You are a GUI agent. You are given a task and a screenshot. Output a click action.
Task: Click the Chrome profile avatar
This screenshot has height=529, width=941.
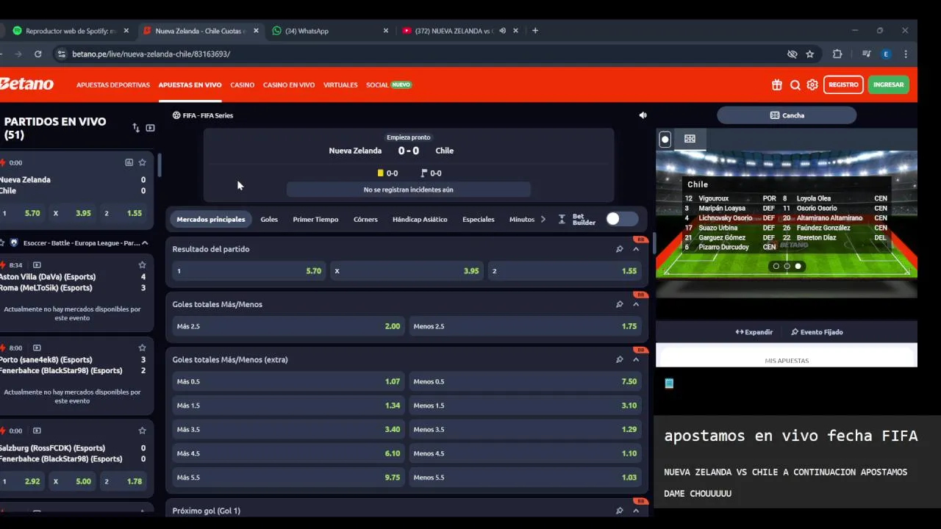[886, 54]
